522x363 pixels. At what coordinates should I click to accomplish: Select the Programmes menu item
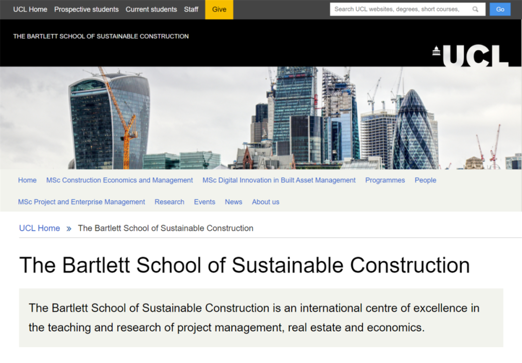tap(385, 180)
